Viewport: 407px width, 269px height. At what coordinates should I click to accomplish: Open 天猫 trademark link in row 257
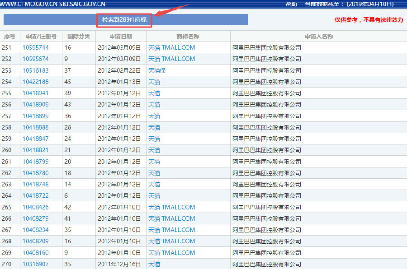[x=154, y=116]
